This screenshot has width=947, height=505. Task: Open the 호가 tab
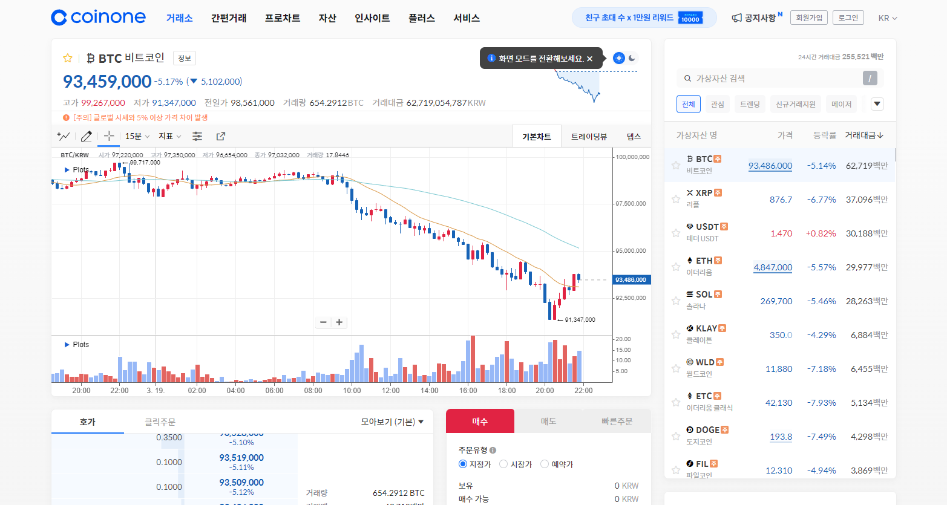click(x=88, y=422)
